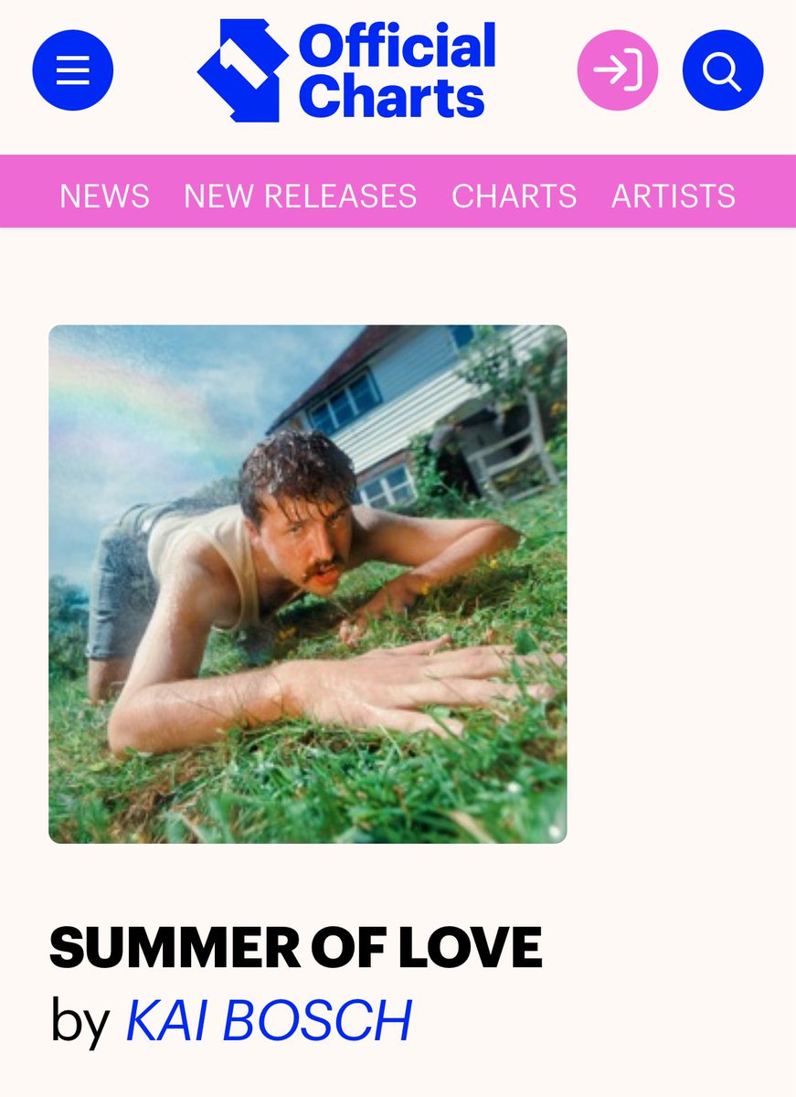Click the word 'Official' in the logo
The width and height of the screenshot is (796, 1097).
tap(398, 47)
